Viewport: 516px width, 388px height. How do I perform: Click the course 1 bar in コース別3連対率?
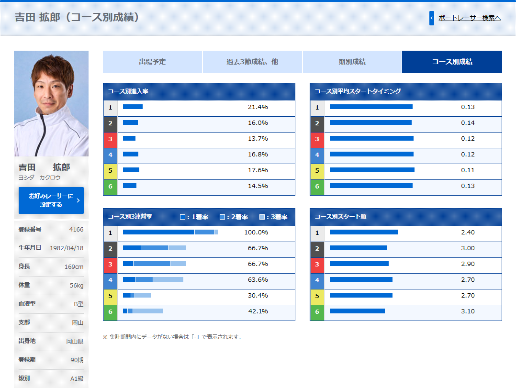coord(170,232)
